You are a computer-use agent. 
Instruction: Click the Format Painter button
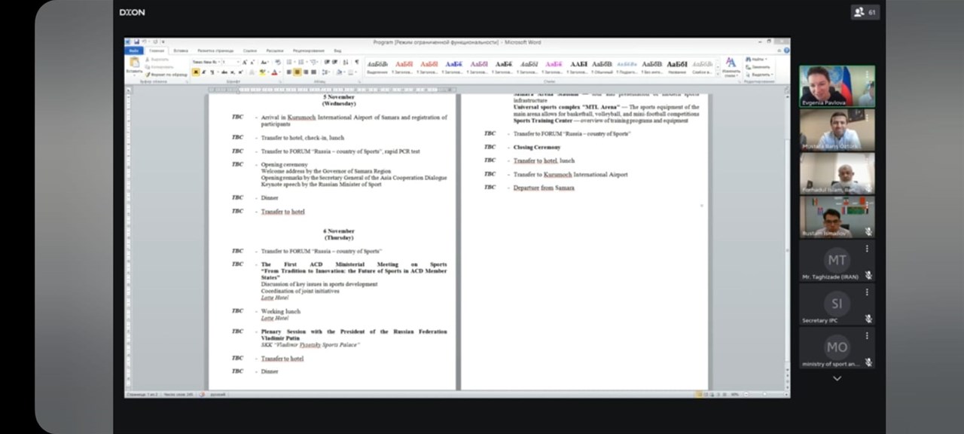tap(166, 75)
